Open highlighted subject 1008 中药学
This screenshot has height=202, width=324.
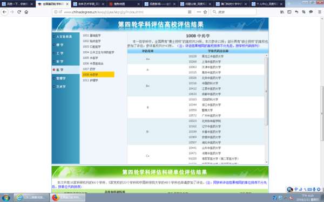(x=98, y=74)
